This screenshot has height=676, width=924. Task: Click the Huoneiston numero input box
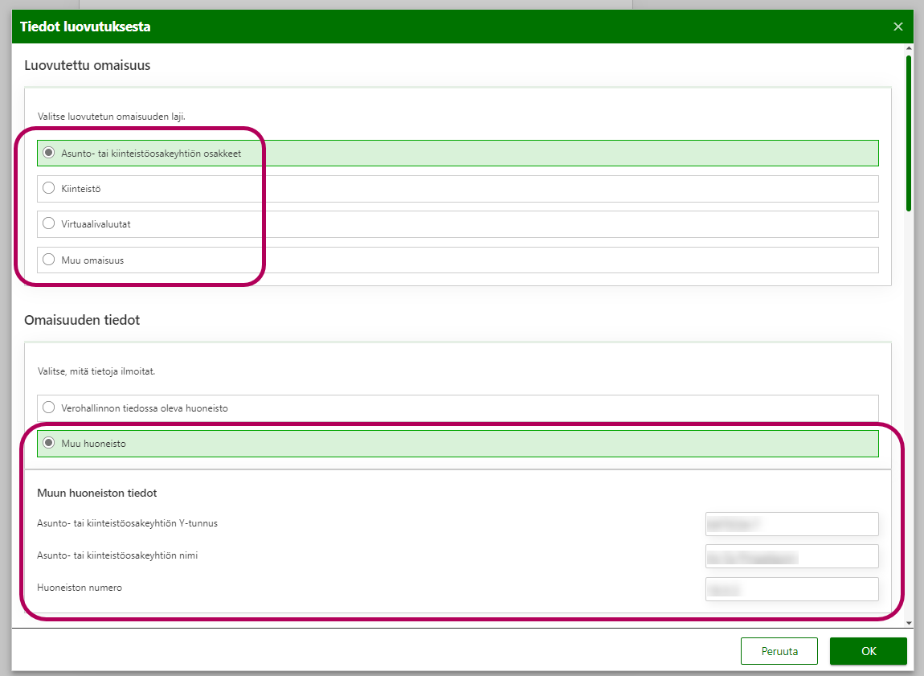click(791, 589)
